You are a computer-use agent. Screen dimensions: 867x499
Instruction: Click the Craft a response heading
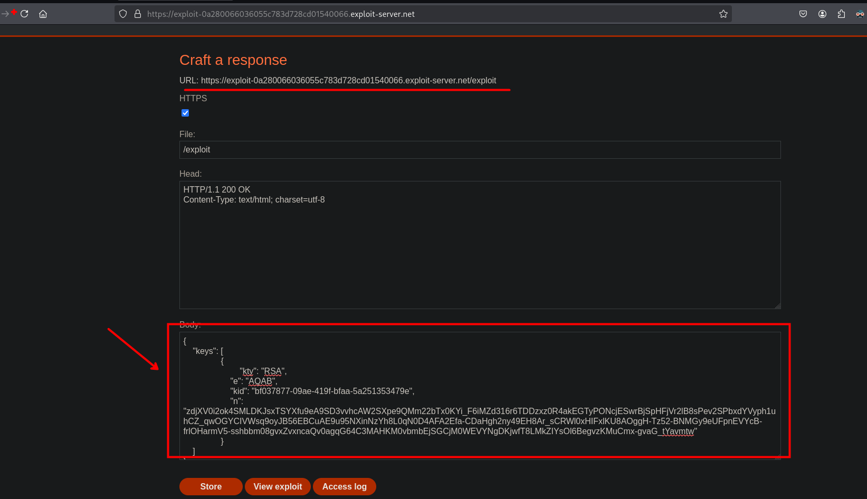pos(233,60)
